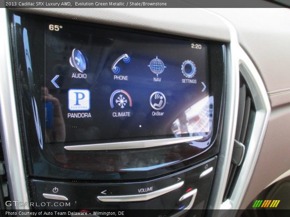Launch the Pandora app icon
This screenshot has height=217, width=290.
(79, 100)
